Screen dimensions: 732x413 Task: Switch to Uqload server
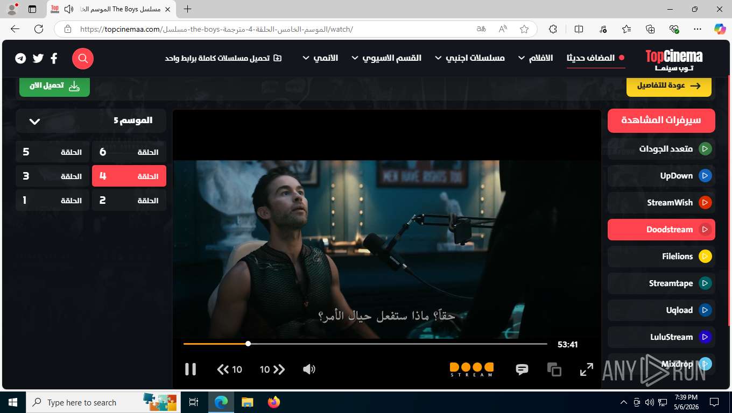tap(661, 310)
